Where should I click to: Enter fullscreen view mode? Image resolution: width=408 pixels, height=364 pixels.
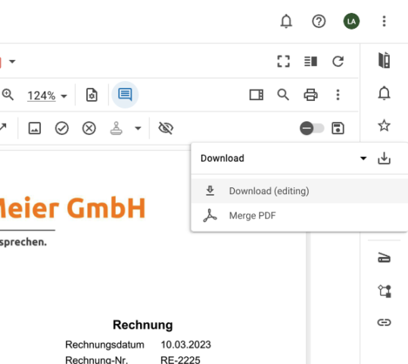[x=283, y=61]
